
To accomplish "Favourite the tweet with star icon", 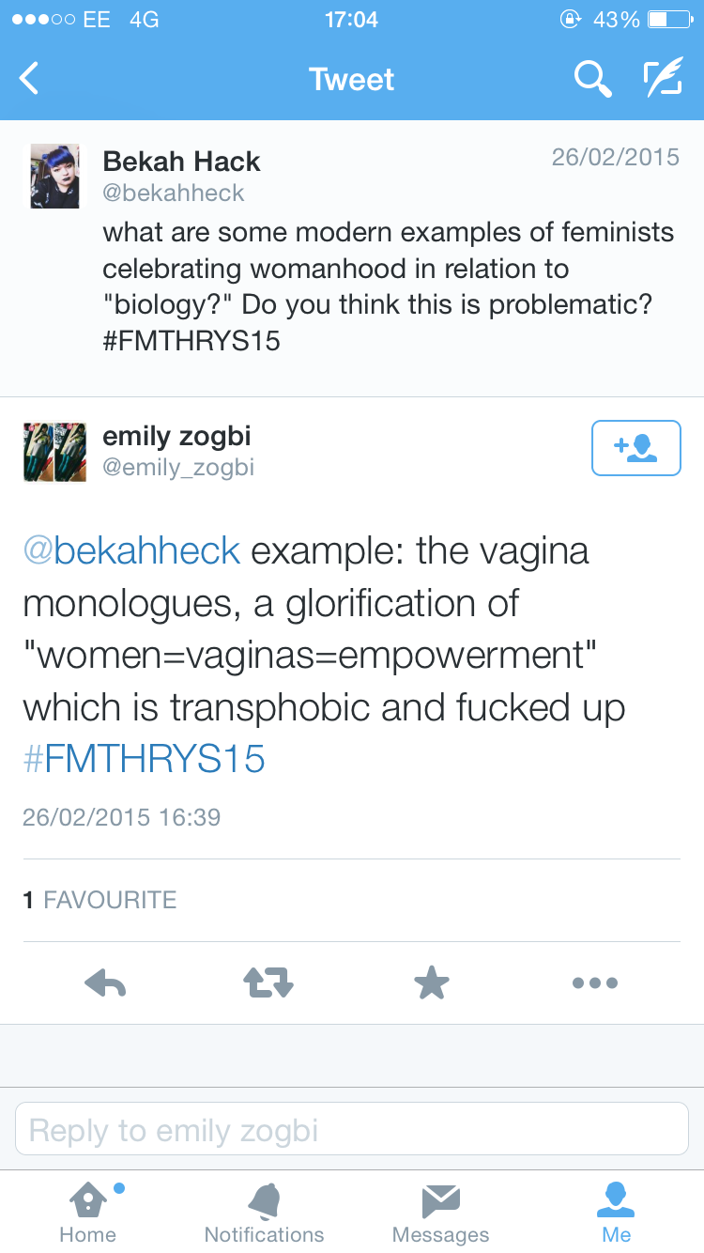I will pyautogui.click(x=432, y=983).
